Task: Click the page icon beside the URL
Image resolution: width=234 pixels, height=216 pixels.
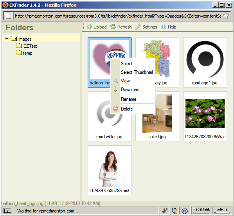Action: [8, 16]
